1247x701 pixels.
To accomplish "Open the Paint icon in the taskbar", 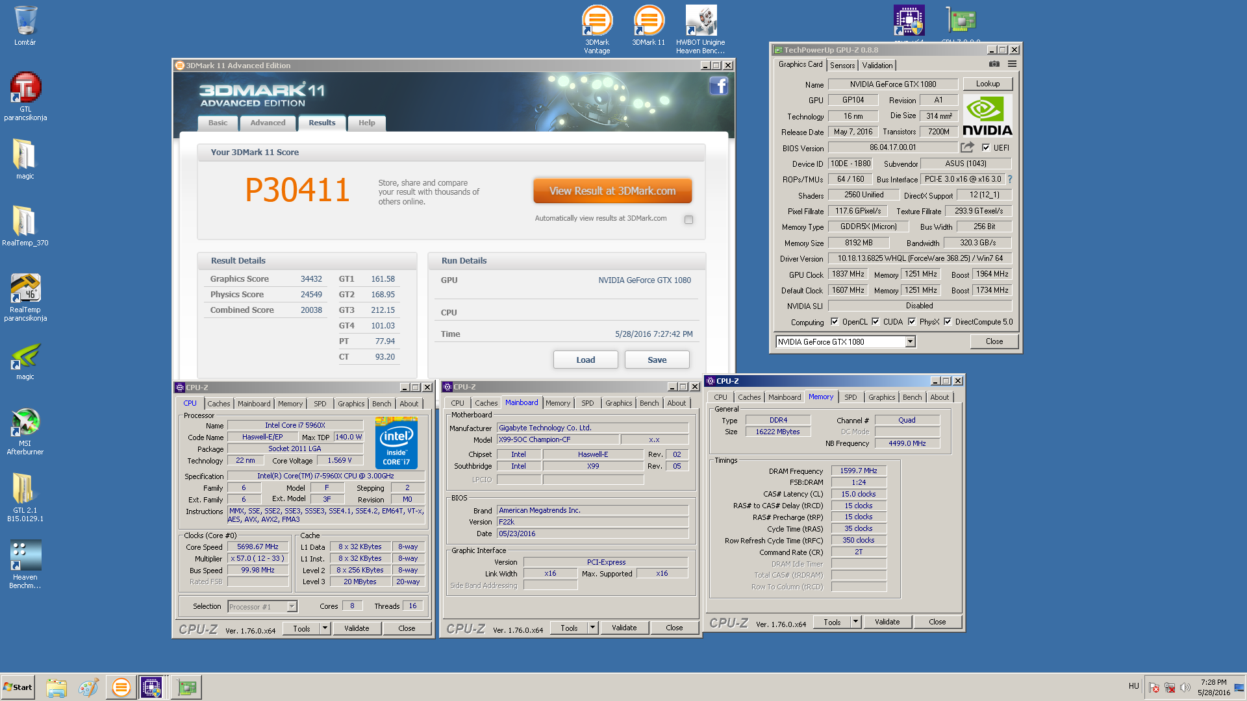I will tap(88, 687).
